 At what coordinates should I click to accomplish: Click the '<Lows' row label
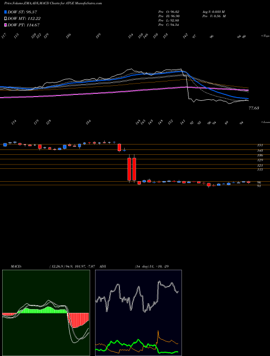(x=265, y=122)
